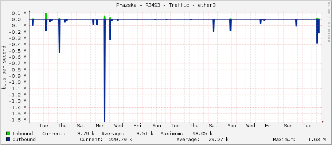
Task: Click the '-0.7 M' y-axis label
Action: 17,63
